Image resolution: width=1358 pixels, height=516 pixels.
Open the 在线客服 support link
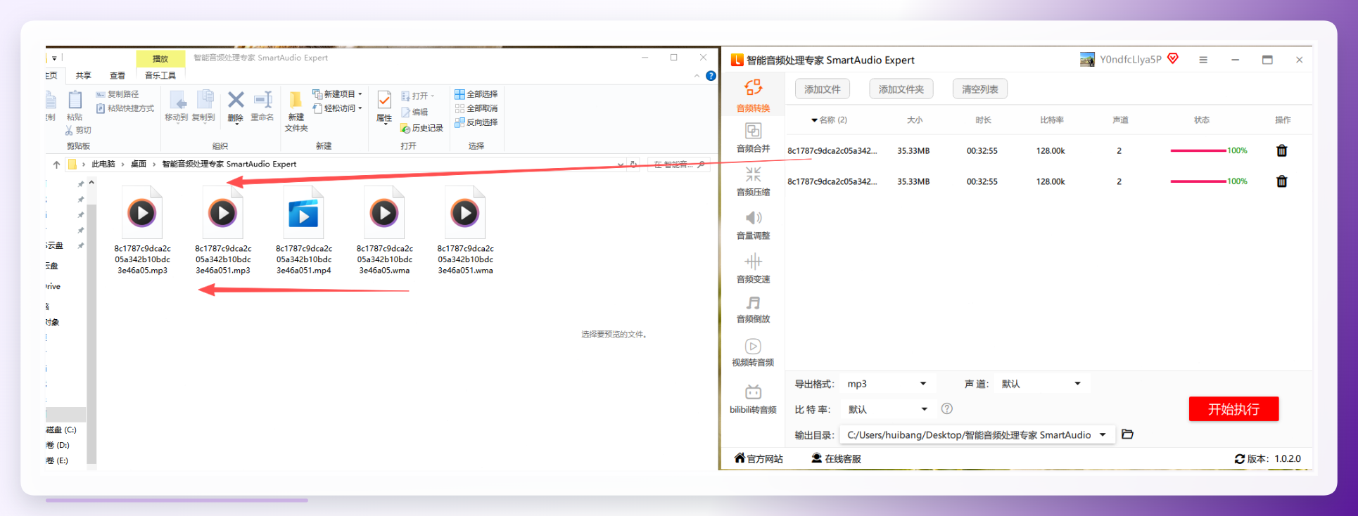click(837, 458)
